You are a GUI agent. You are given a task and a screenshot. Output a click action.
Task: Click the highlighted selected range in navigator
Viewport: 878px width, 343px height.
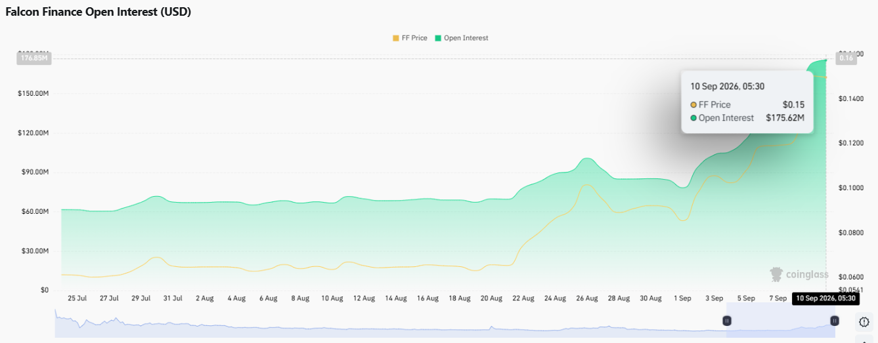(x=781, y=321)
